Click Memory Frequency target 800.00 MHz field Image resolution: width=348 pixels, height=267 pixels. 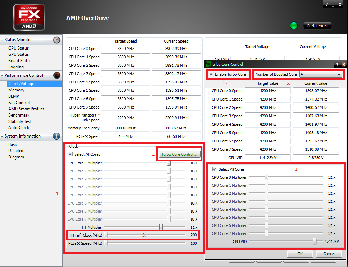coord(126,128)
